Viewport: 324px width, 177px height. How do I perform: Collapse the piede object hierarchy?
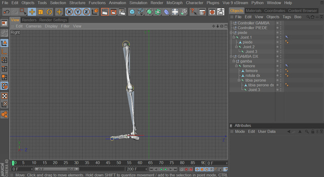(232, 33)
